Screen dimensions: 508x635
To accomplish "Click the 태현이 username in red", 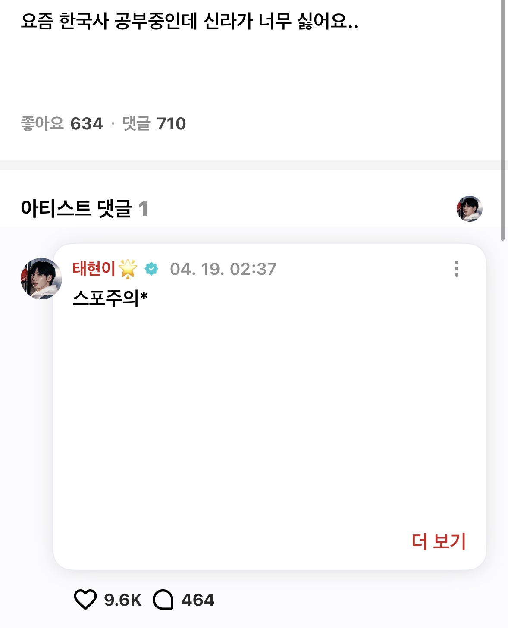I will point(94,269).
